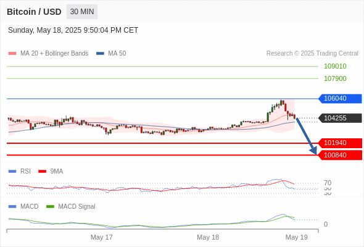Click the May 18 date marker
This screenshot has width=364, height=247.
[208, 237]
